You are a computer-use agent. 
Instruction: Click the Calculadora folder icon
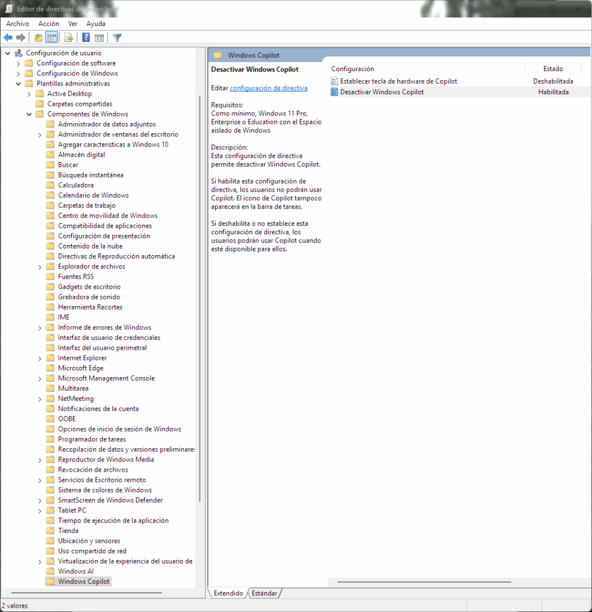click(x=50, y=185)
